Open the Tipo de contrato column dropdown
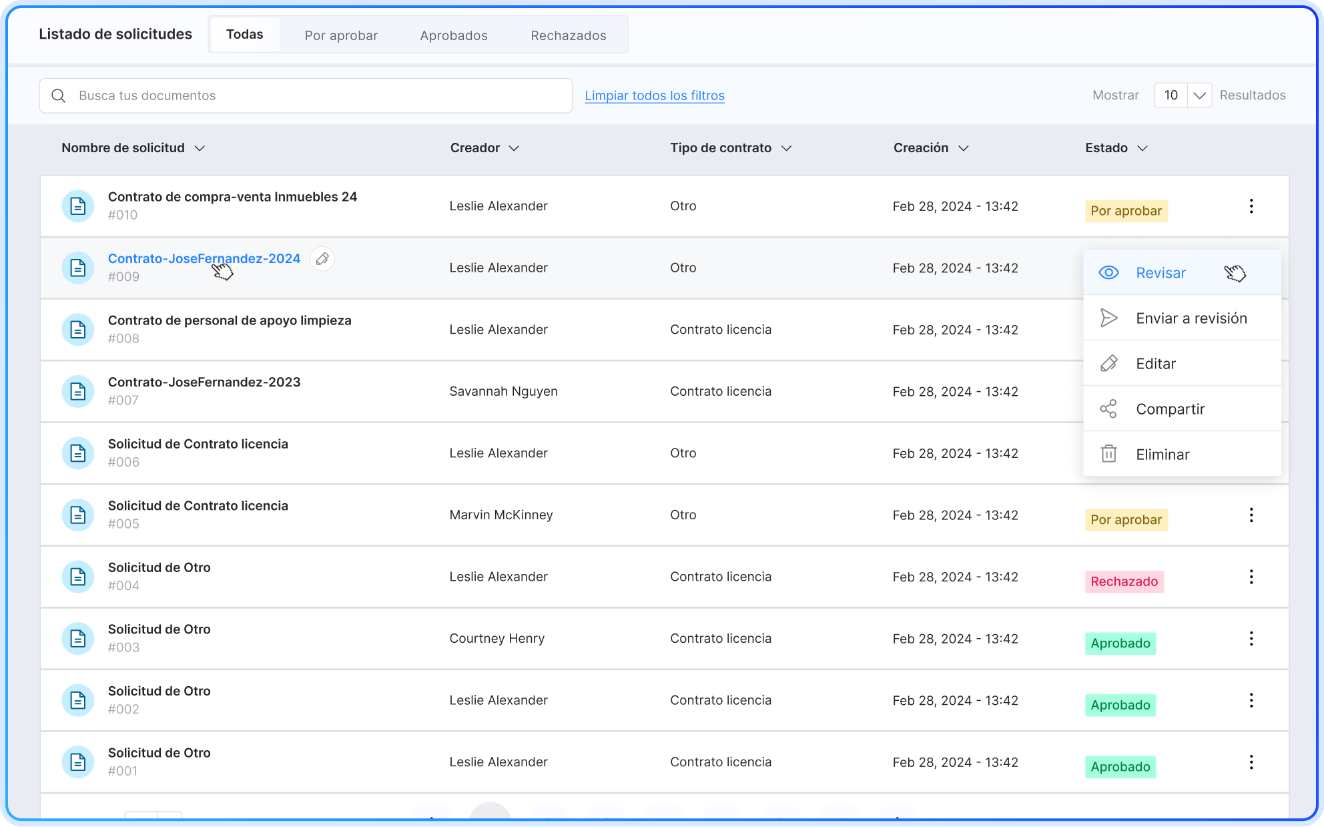 tap(786, 148)
